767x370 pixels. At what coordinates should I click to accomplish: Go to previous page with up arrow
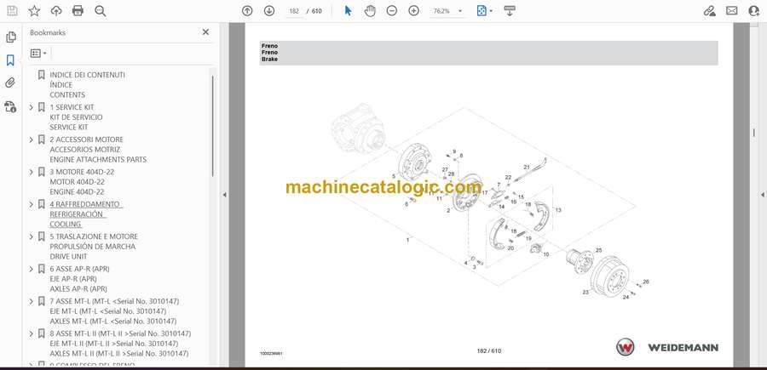pos(247,11)
